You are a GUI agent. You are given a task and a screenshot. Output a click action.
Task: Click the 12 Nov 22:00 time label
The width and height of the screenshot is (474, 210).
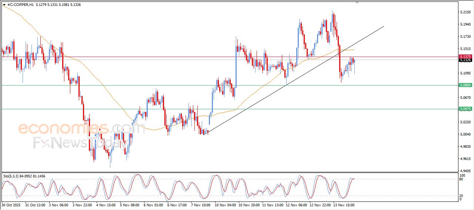click(320, 204)
